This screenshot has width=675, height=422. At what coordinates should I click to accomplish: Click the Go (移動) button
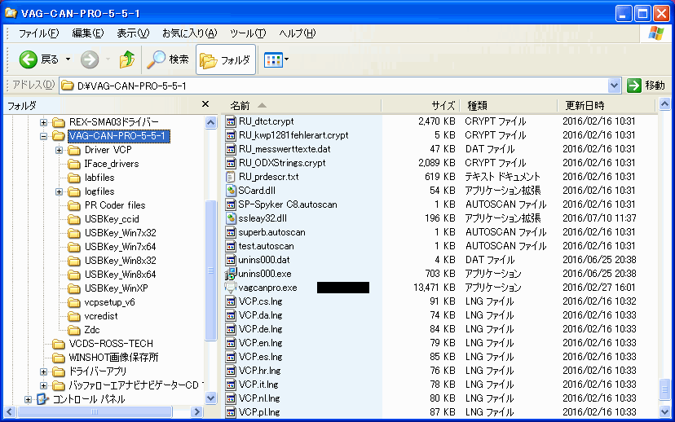click(x=646, y=86)
